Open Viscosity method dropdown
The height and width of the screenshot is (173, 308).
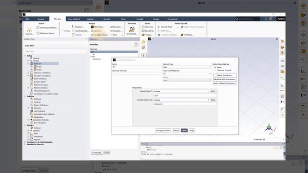(x=181, y=100)
